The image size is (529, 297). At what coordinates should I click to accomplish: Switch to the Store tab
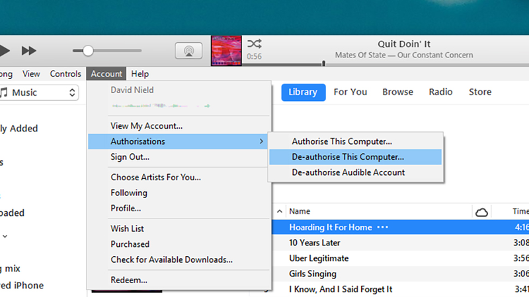pos(480,92)
